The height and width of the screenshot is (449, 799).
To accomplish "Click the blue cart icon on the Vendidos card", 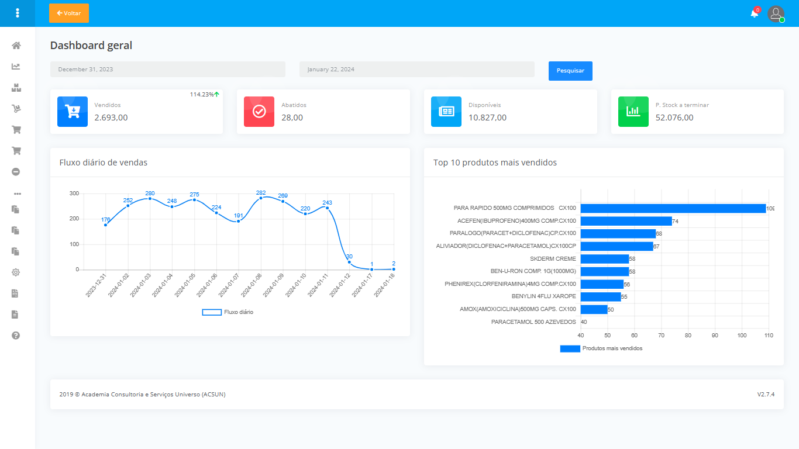I will point(72,112).
